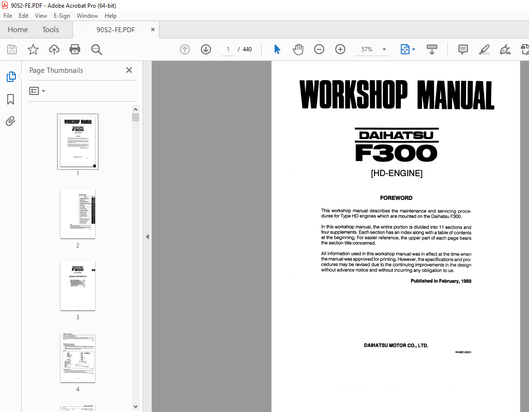Screen dimensions: 529x412
Task: Open the thumbnail options dropdown
Action: coord(37,91)
